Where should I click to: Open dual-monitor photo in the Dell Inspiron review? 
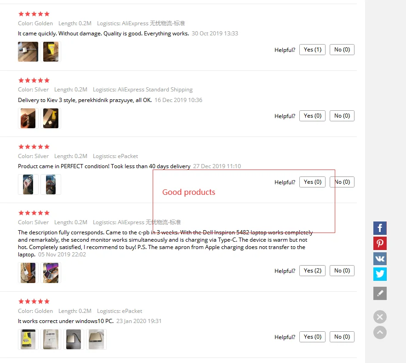click(x=51, y=272)
